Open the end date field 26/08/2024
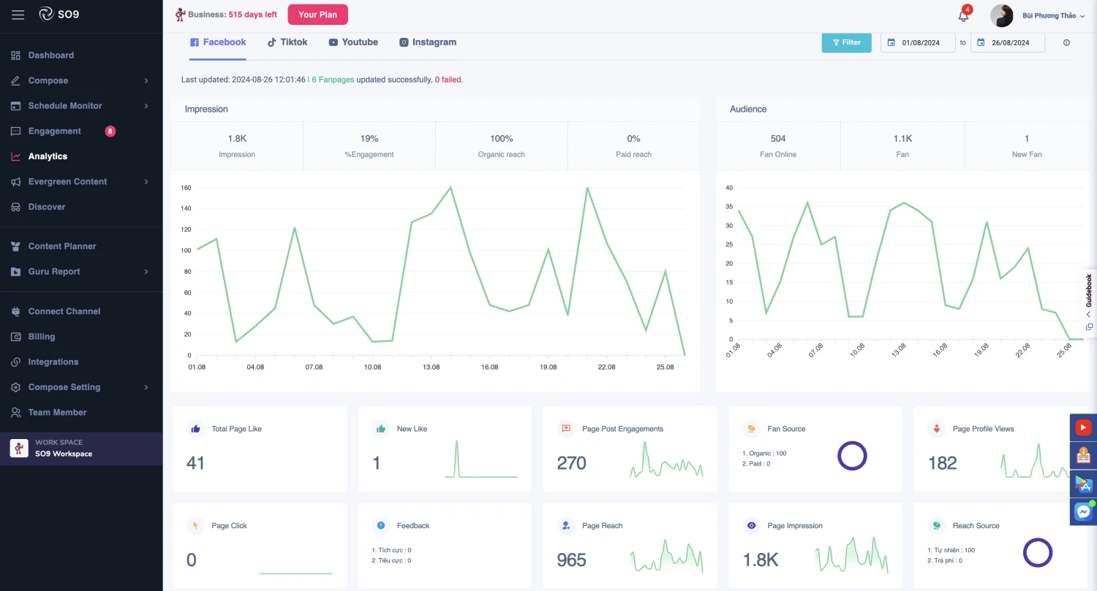Image resolution: width=1097 pixels, height=591 pixels. pyautogui.click(x=1008, y=42)
